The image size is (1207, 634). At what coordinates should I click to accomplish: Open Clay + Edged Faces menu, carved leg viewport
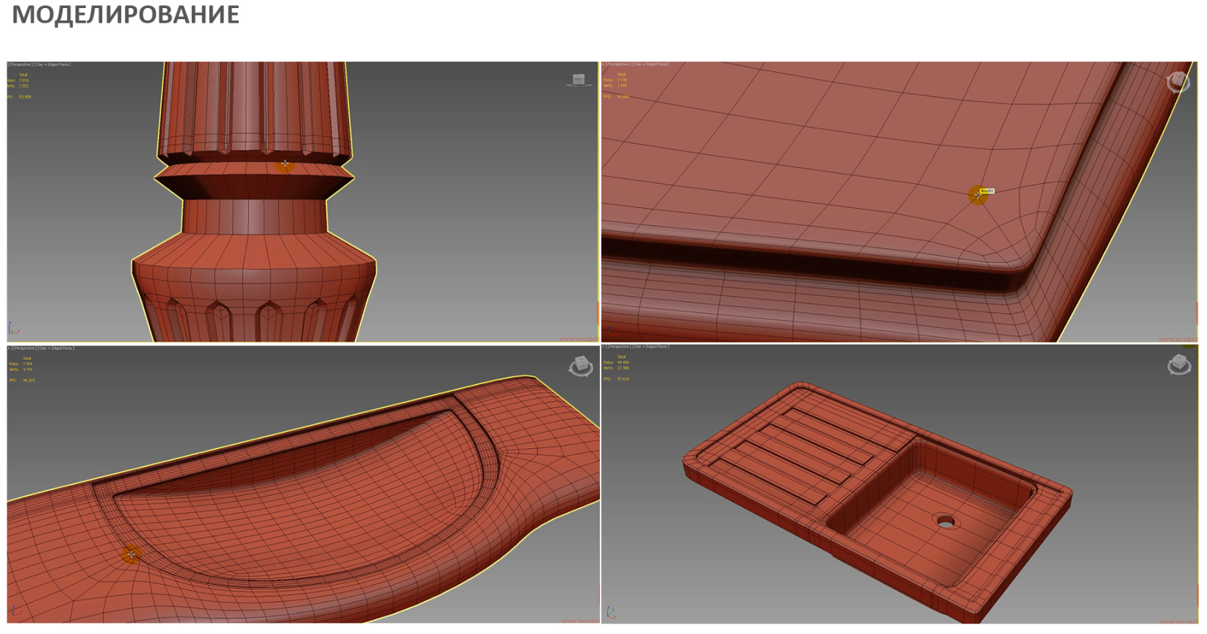point(54,65)
